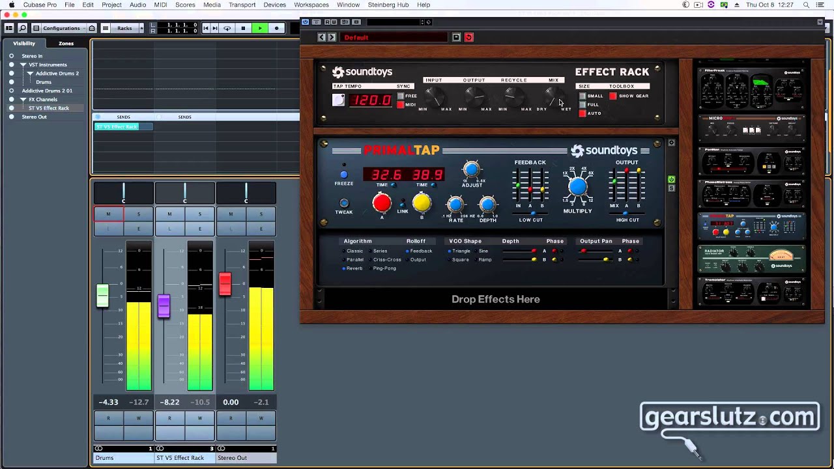Click the red time A knob
Viewport: 834px width, 469px height.
click(x=382, y=203)
